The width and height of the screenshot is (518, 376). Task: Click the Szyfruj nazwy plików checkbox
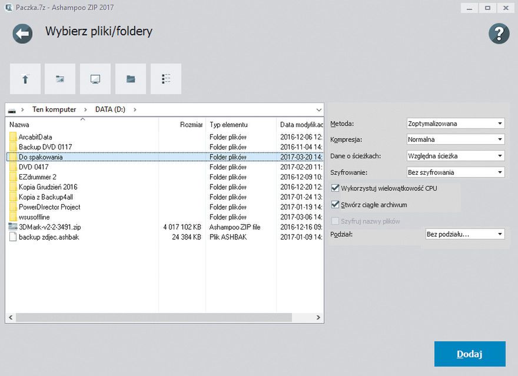coord(335,221)
